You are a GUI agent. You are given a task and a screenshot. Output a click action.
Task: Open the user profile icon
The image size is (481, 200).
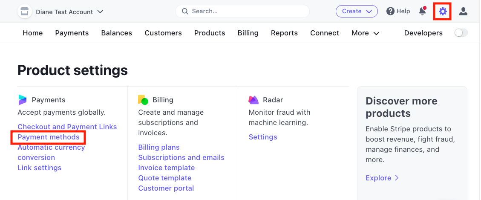click(x=463, y=12)
